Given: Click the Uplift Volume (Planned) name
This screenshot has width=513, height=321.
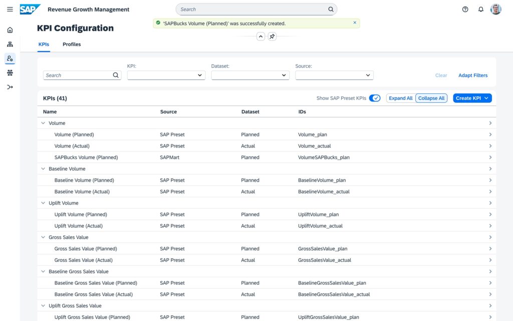Looking at the screenshot, I should point(81,215).
